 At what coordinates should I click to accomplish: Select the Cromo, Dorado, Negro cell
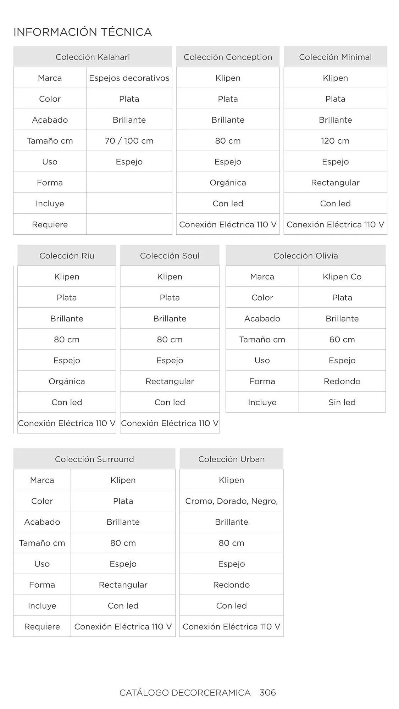click(231, 501)
